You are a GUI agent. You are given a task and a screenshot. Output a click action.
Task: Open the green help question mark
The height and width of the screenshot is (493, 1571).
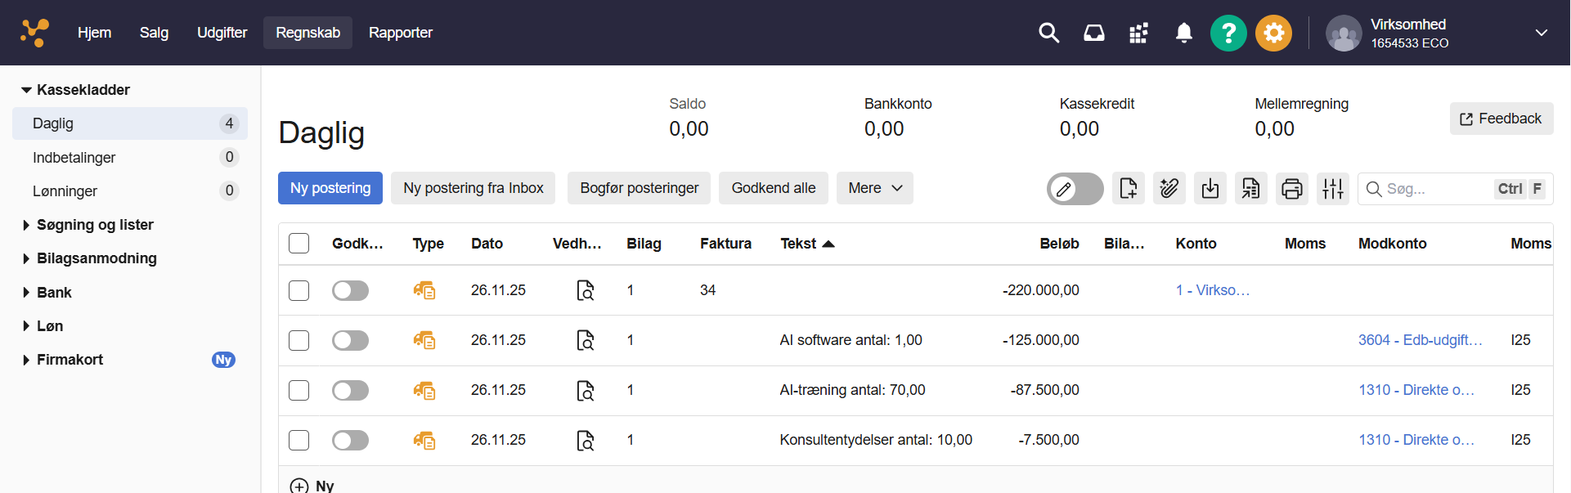(1228, 34)
